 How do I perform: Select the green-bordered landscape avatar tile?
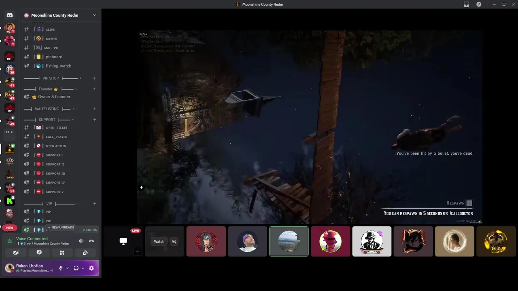click(x=289, y=241)
